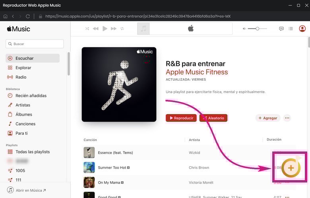The image size is (310, 198).
Task: Click the forward navigation arrow
Action: [20, 16]
